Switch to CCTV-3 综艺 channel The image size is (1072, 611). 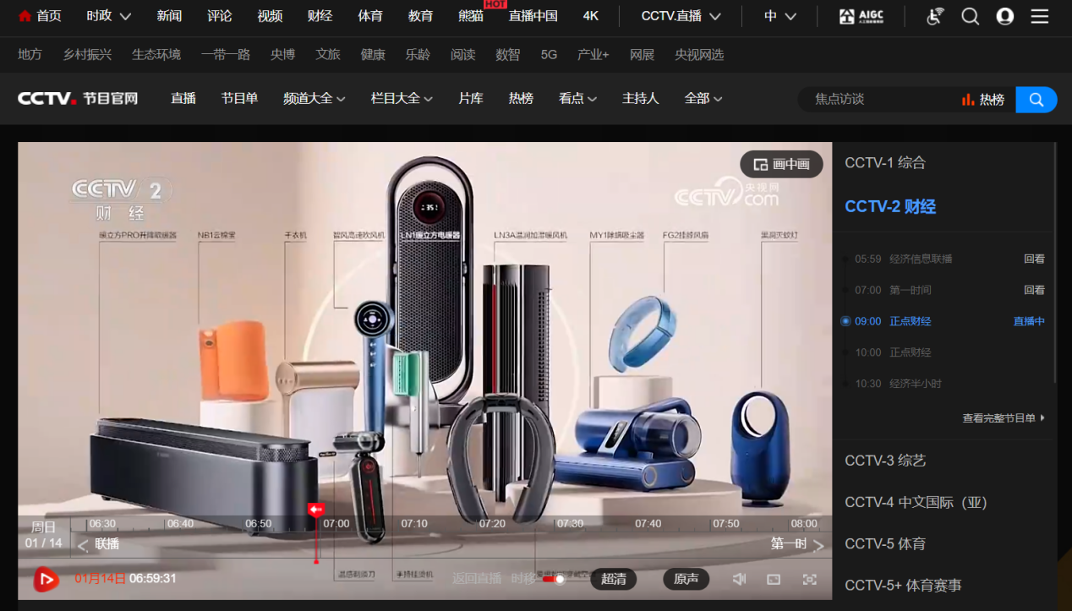[x=885, y=461]
